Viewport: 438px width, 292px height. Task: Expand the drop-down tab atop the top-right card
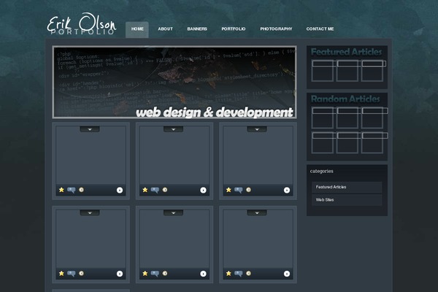pos(257,129)
